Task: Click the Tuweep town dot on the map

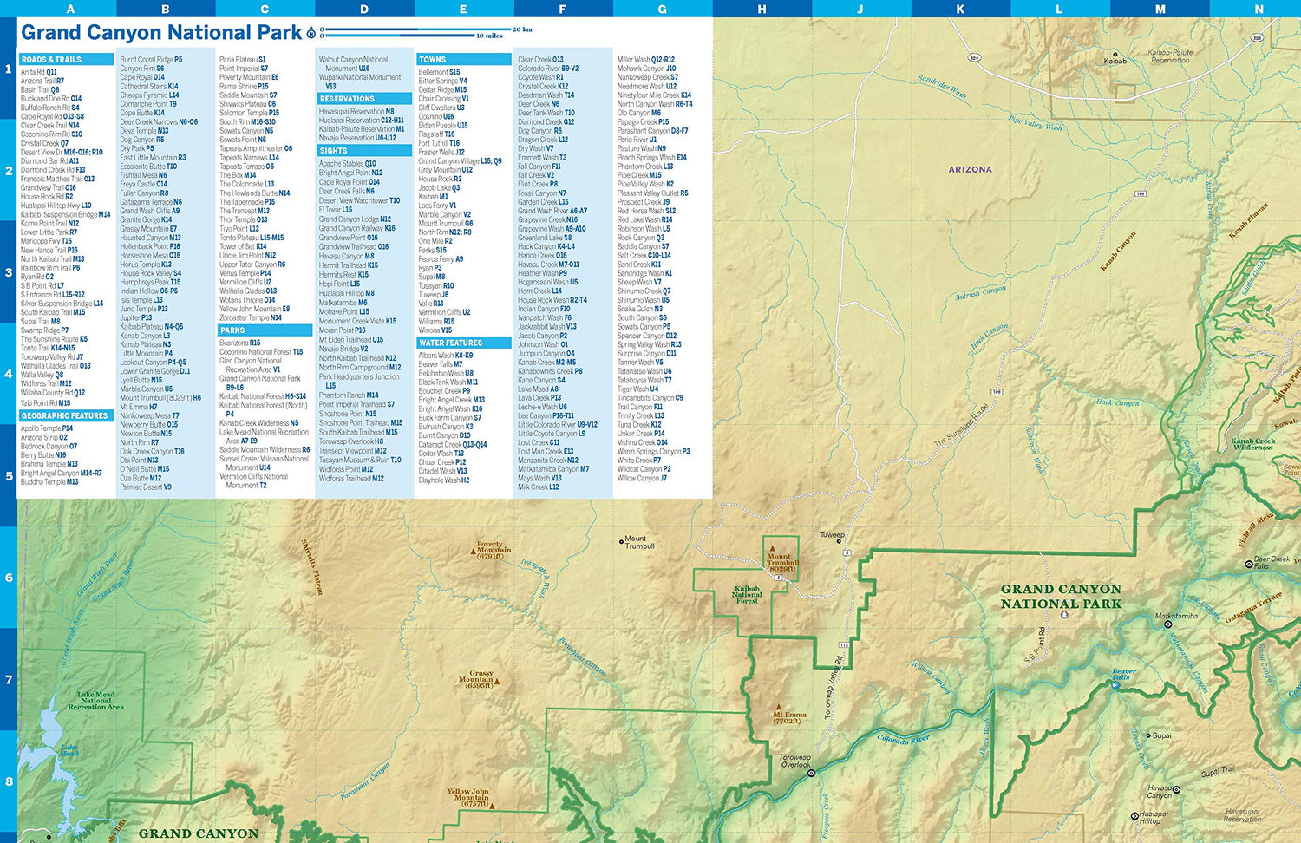Action: point(839,541)
